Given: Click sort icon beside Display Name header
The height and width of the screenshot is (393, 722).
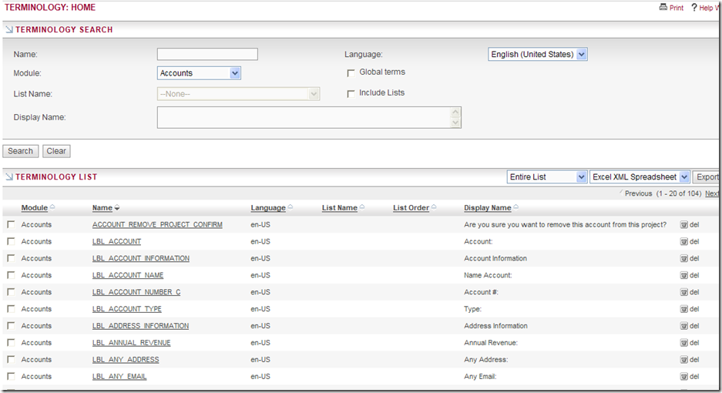Looking at the screenshot, I should (515, 208).
